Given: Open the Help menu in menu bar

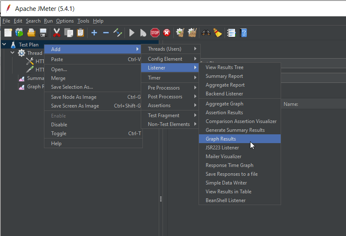Looking at the screenshot, I should click(x=98, y=21).
